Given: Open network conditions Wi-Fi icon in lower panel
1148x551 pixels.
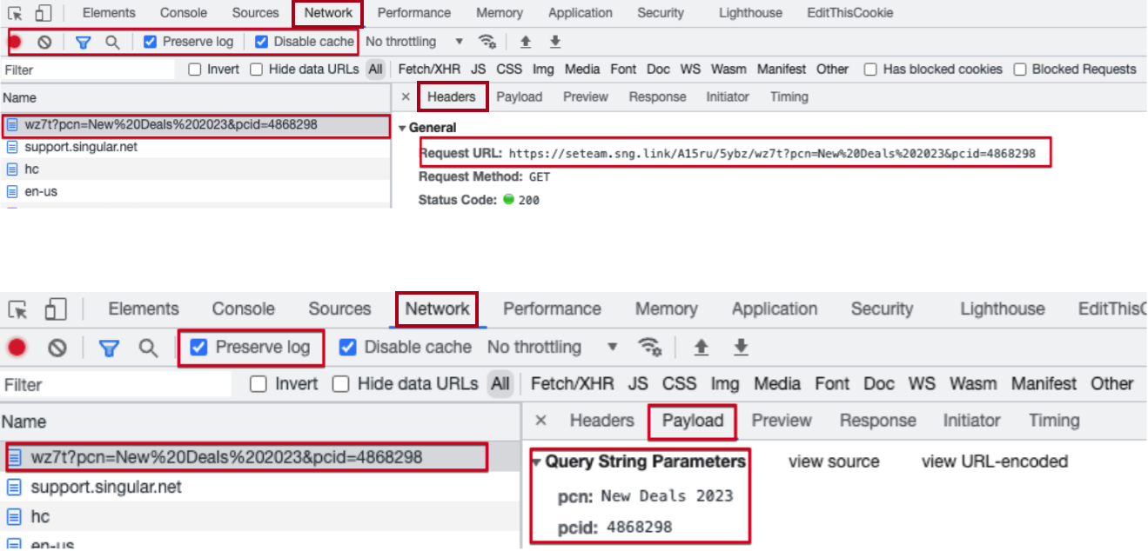Looking at the screenshot, I should [x=650, y=348].
